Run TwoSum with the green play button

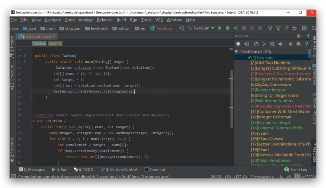click(220, 28)
